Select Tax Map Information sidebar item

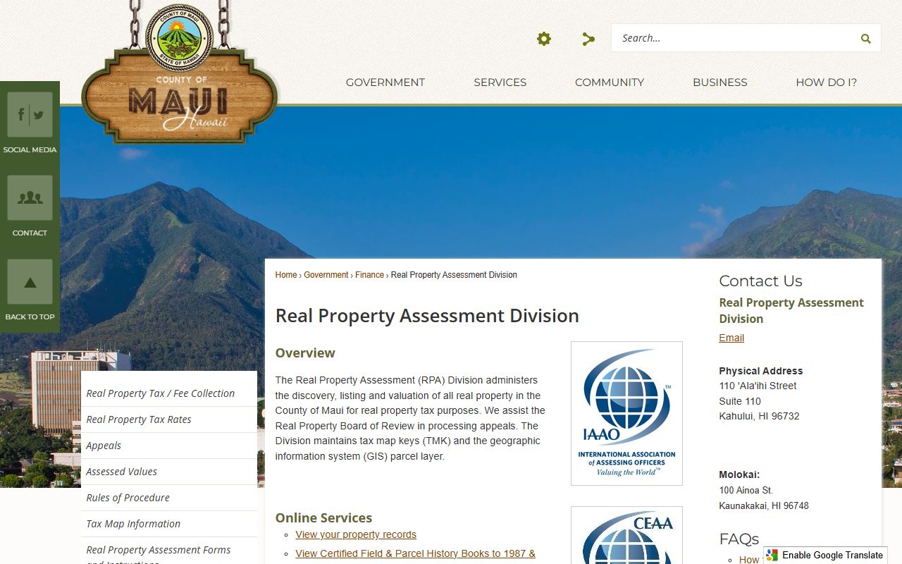click(169, 524)
